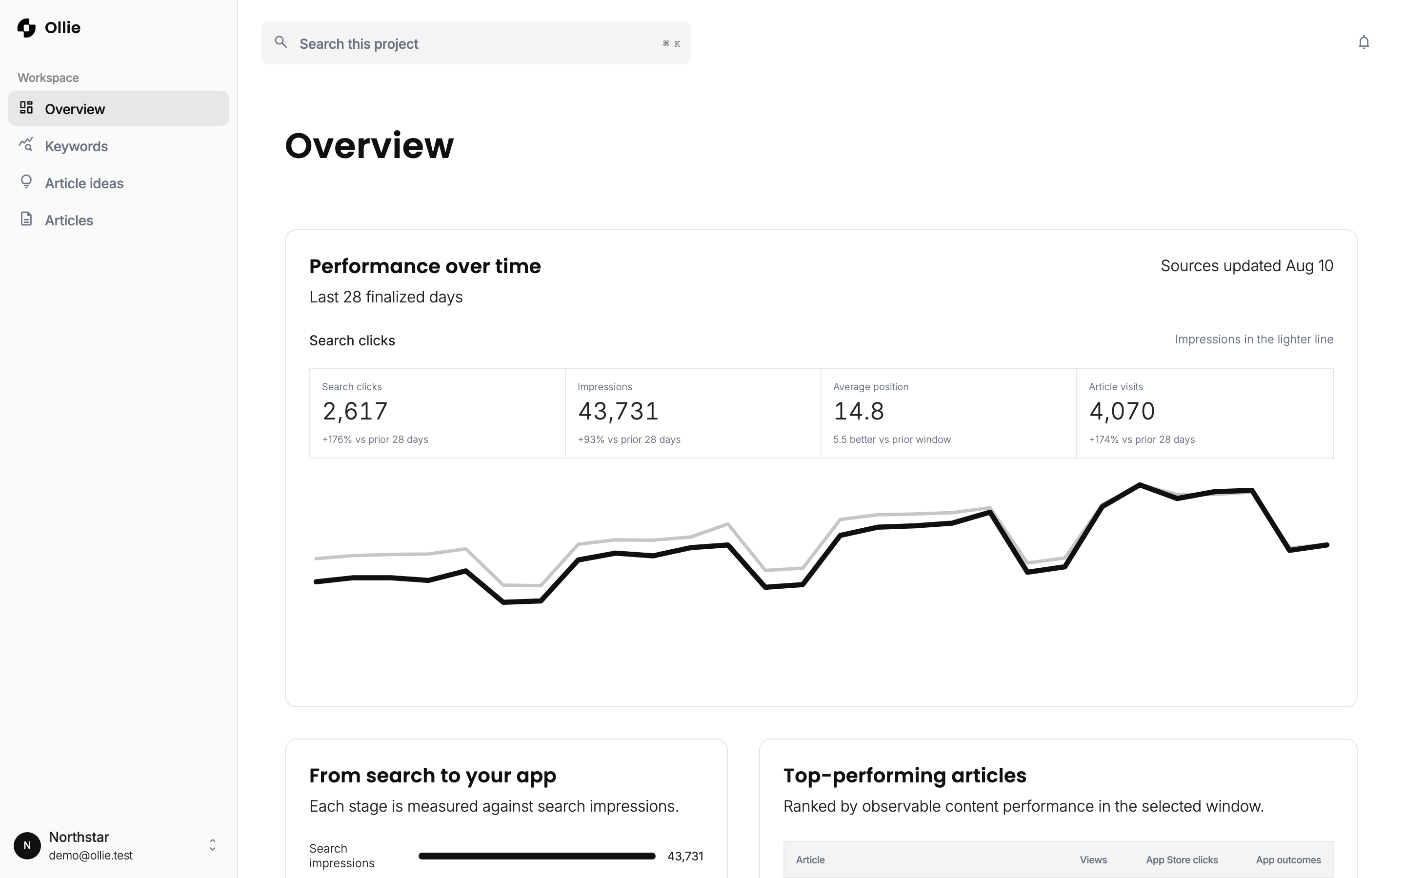Select the Impressions metric card
1405x878 pixels.
click(693, 414)
